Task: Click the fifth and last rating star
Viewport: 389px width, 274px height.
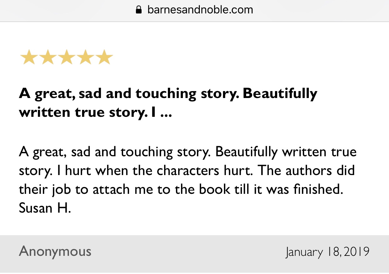Action: click(x=104, y=57)
